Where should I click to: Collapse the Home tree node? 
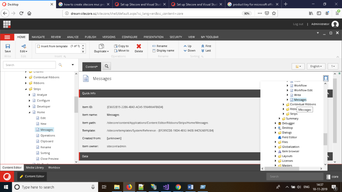tap(29, 112)
